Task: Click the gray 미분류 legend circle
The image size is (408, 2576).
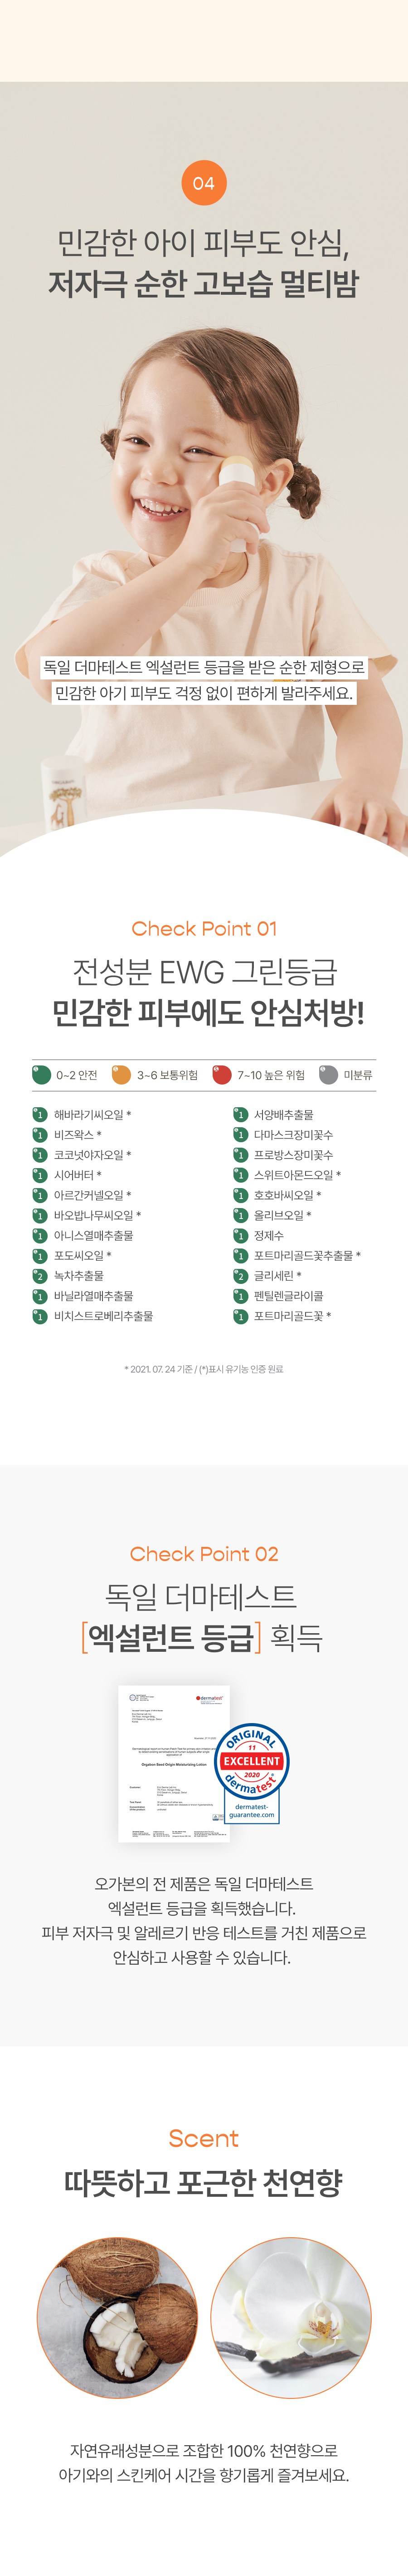Action: pyautogui.click(x=328, y=1075)
